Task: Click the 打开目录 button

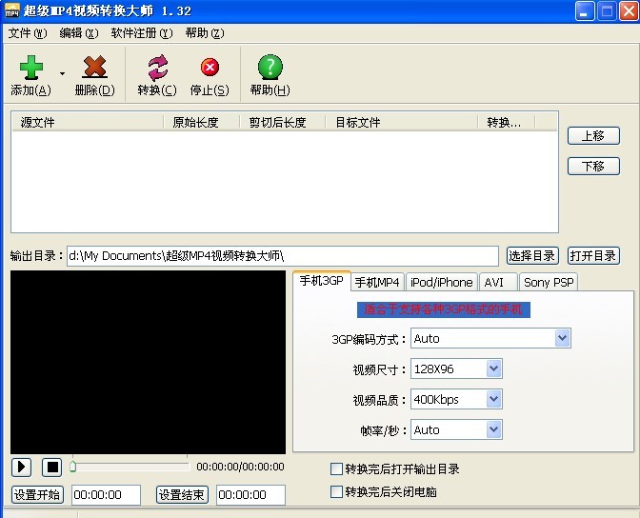Action: (x=593, y=256)
